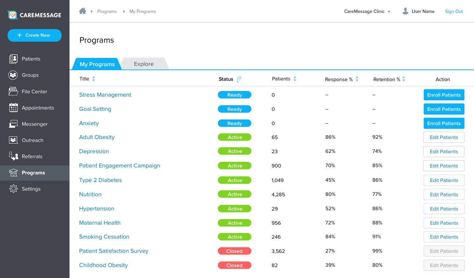The image size is (474, 278).
Task: Edit Patients for Adult Obesity
Action: [x=444, y=137]
